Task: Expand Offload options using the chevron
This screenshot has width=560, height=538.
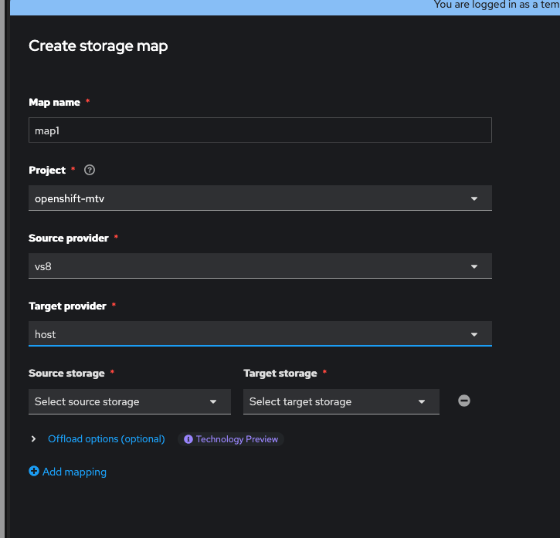Action: pos(33,439)
